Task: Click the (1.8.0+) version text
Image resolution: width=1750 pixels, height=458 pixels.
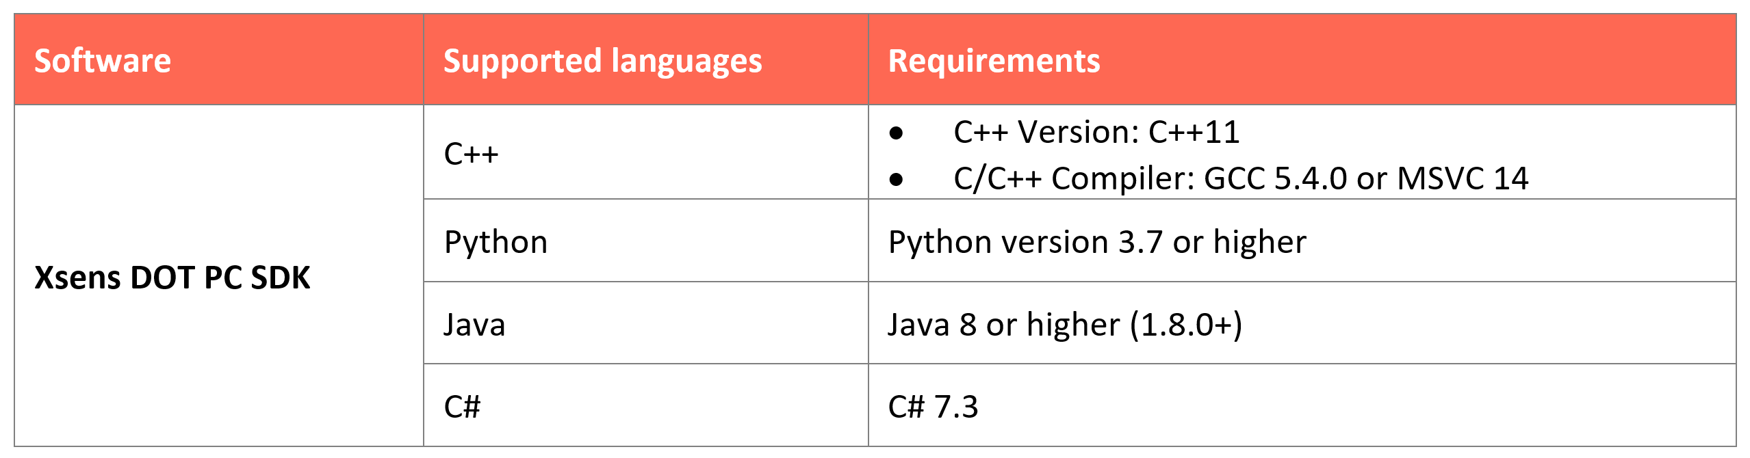Action: (1185, 324)
